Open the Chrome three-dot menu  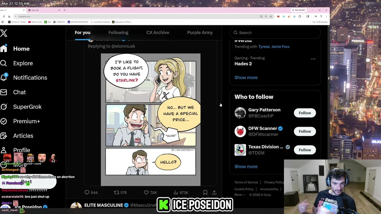326,16
